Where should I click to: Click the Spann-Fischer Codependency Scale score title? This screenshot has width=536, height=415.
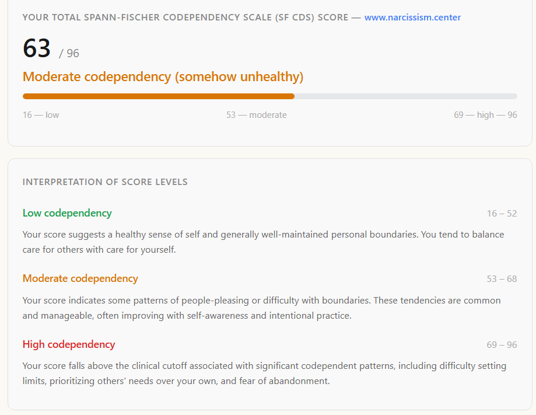[185, 18]
